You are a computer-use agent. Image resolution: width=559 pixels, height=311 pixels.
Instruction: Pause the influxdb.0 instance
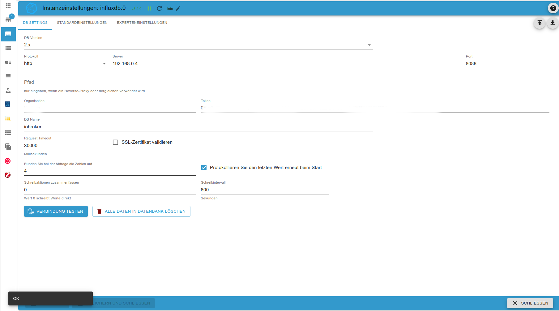pyautogui.click(x=150, y=9)
